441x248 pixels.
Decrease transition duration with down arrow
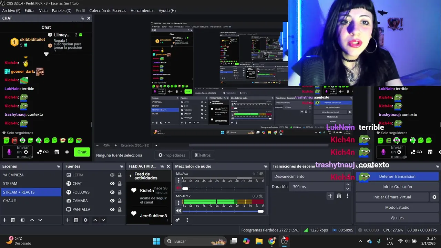click(347, 189)
